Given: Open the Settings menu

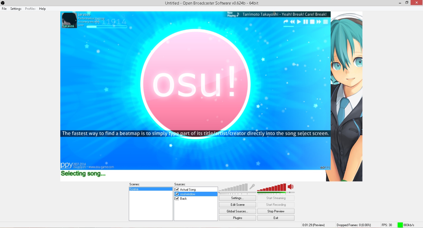Looking at the screenshot, I should [16, 9].
